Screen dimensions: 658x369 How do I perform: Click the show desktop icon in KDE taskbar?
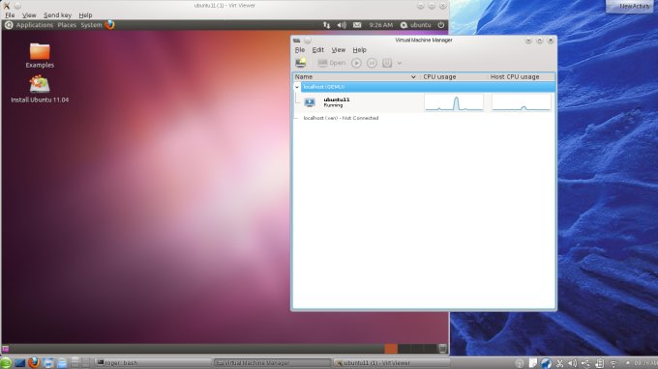(x=19, y=362)
